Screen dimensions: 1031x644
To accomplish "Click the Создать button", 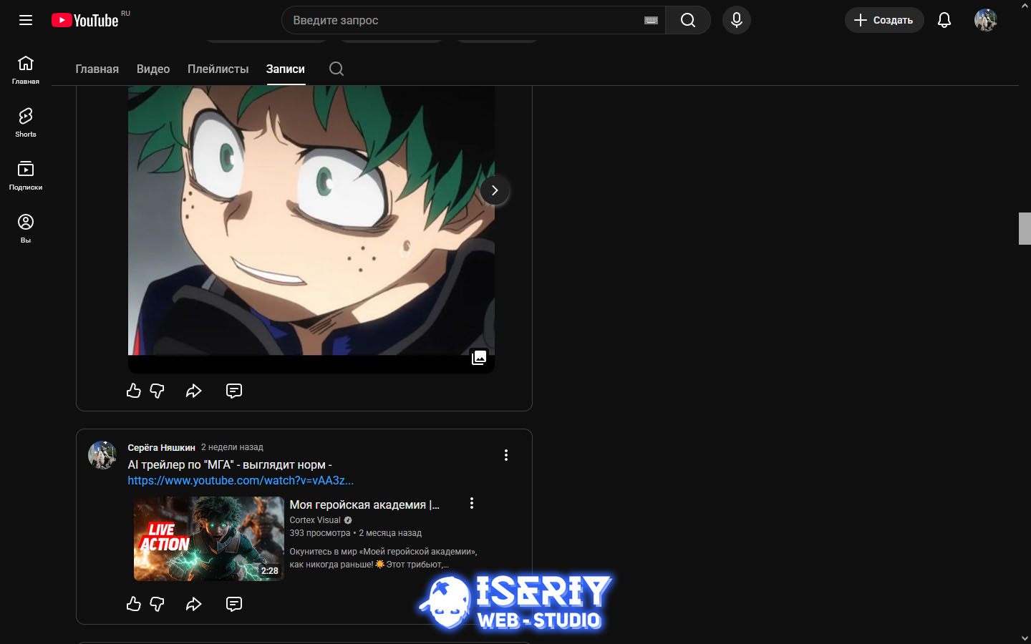I will coord(884,20).
